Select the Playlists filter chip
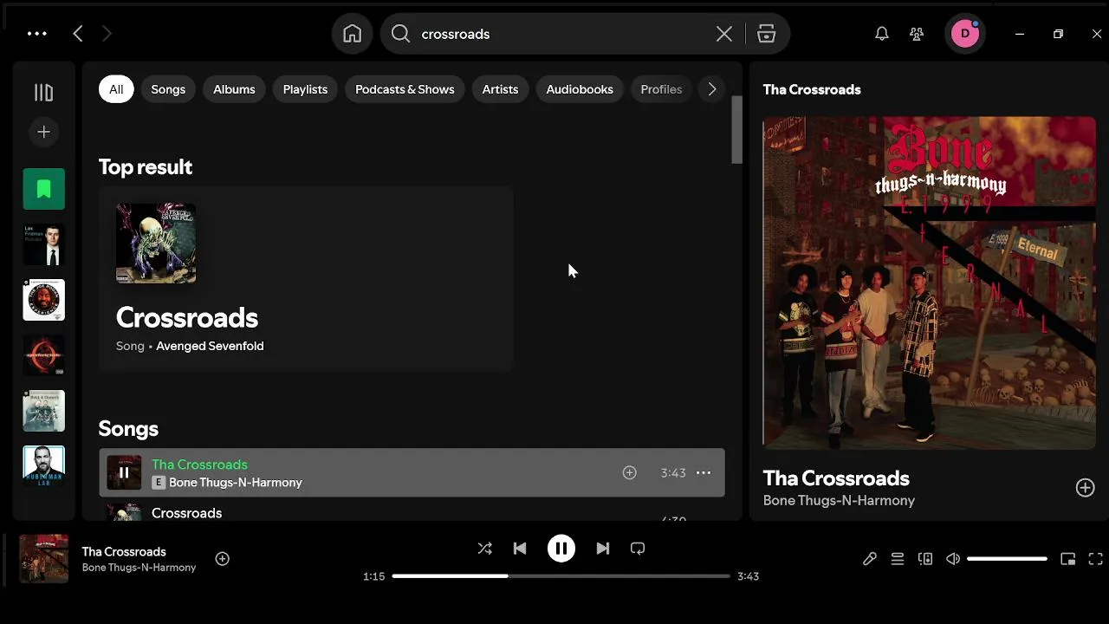This screenshot has height=624, width=1109. click(x=305, y=89)
